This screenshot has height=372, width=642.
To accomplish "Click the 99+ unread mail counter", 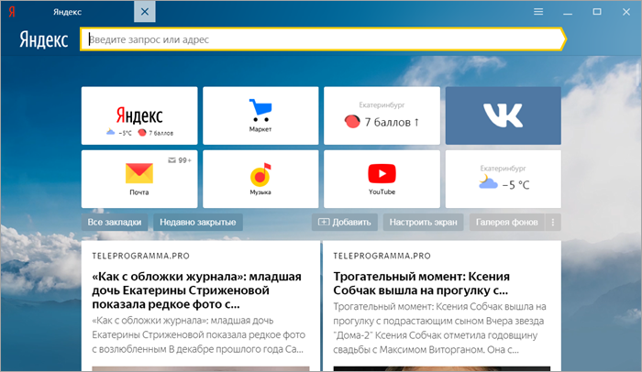I will point(180,160).
